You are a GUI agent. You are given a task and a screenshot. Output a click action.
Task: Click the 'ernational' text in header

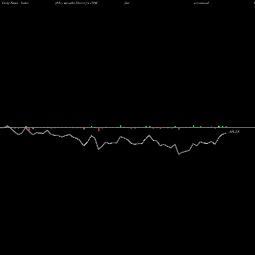coord(201,3)
